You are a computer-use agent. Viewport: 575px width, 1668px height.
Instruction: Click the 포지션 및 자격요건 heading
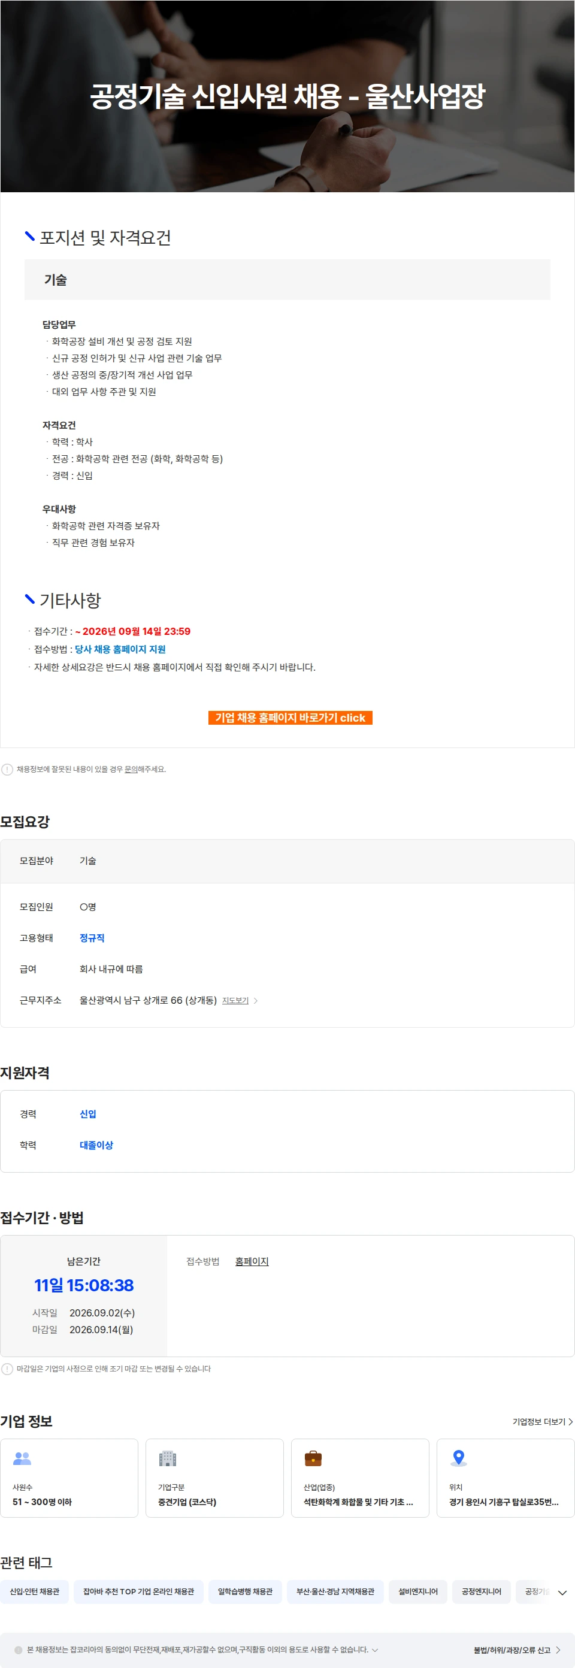(105, 238)
